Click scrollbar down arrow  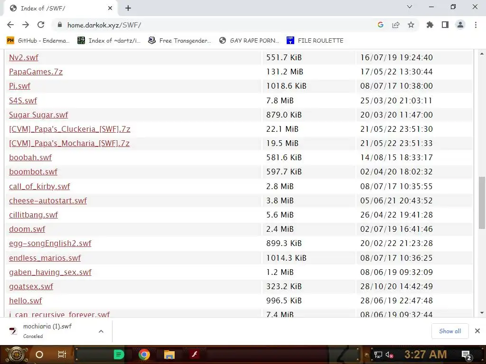click(482, 313)
